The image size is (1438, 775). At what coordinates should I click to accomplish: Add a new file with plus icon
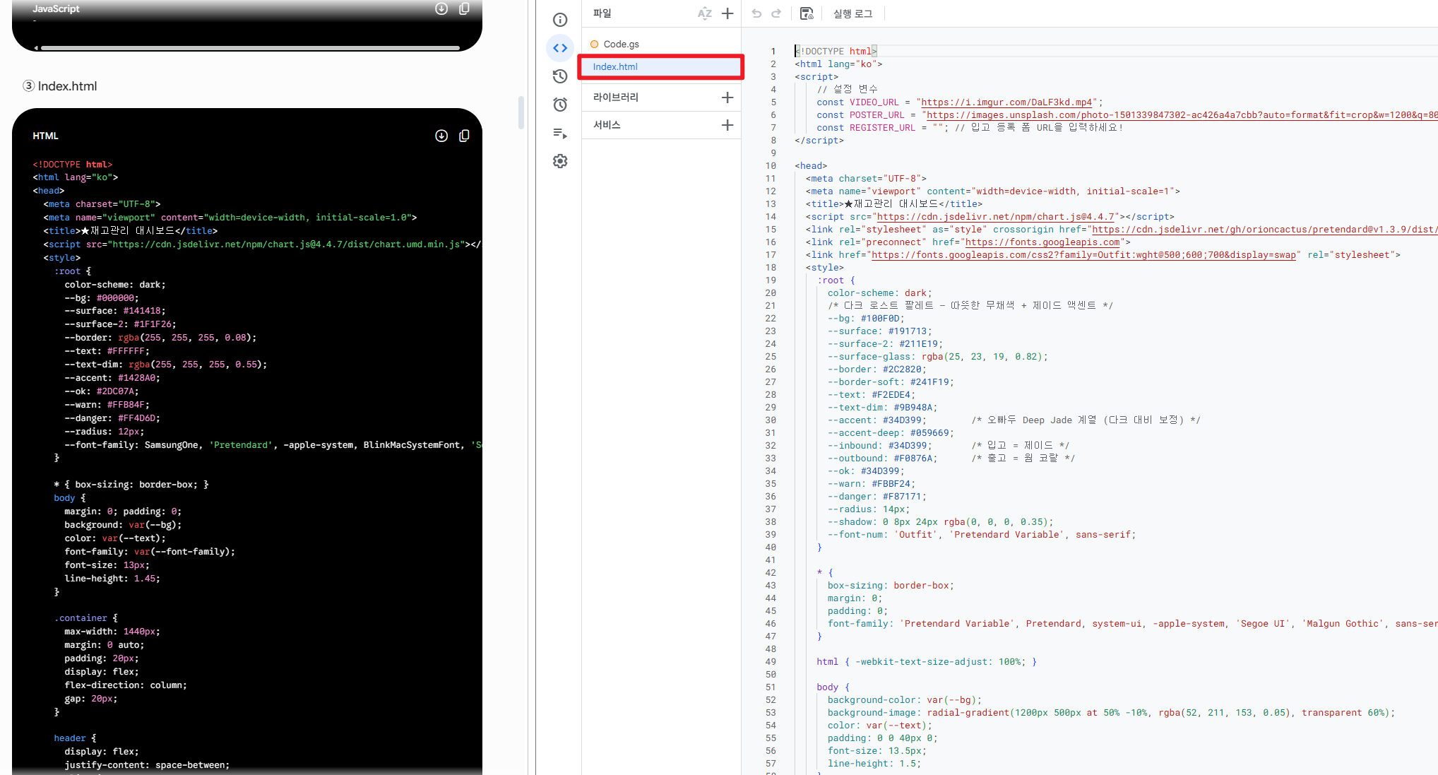point(727,13)
